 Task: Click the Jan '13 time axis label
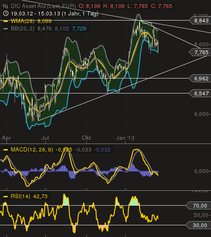(125, 138)
